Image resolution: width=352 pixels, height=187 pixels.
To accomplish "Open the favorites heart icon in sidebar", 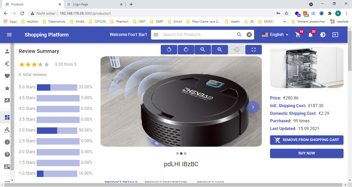I will (7, 76).
